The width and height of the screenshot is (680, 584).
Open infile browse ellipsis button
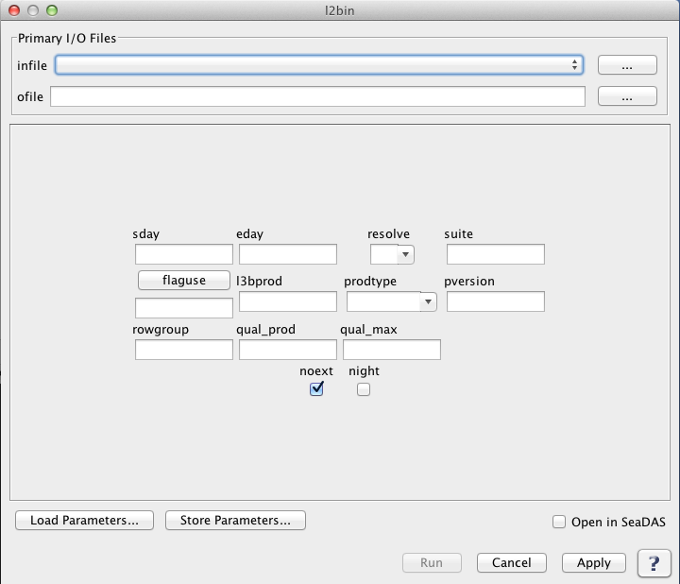point(627,65)
